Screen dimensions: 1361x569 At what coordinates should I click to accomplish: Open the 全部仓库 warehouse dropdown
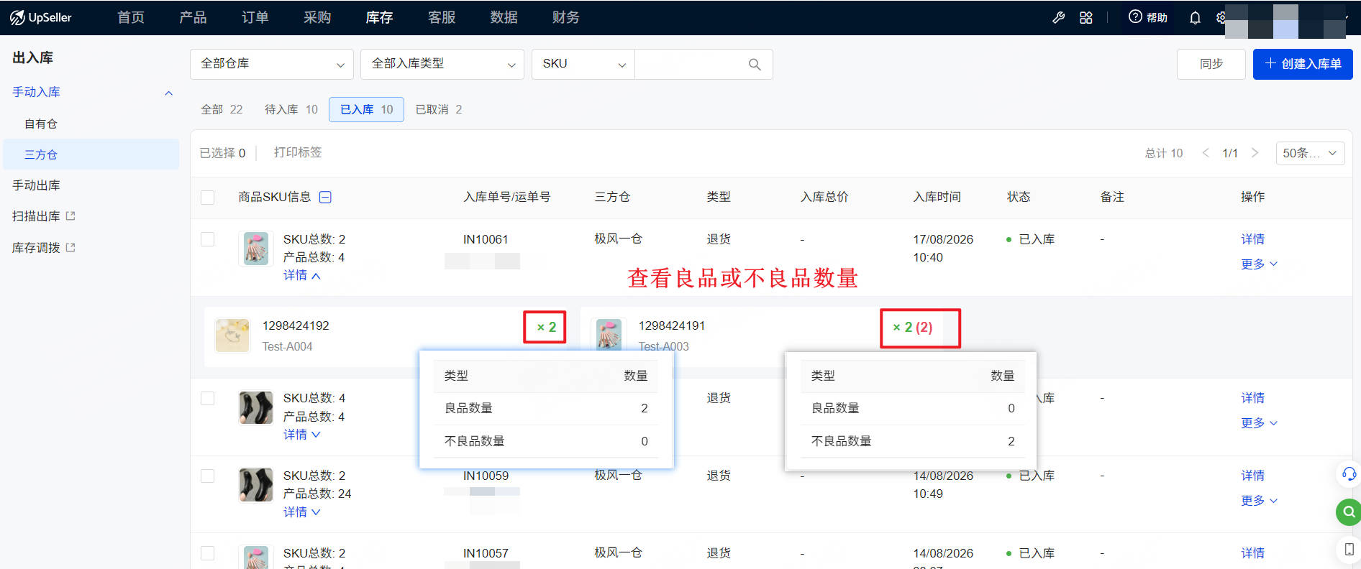(272, 64)
